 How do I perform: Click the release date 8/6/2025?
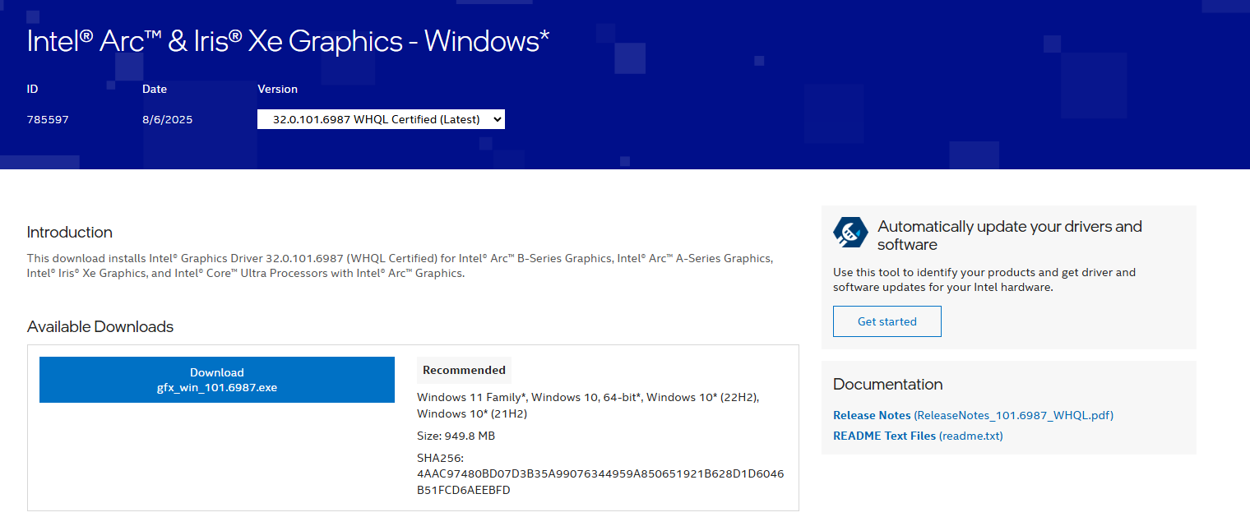(x=167, y=119)
